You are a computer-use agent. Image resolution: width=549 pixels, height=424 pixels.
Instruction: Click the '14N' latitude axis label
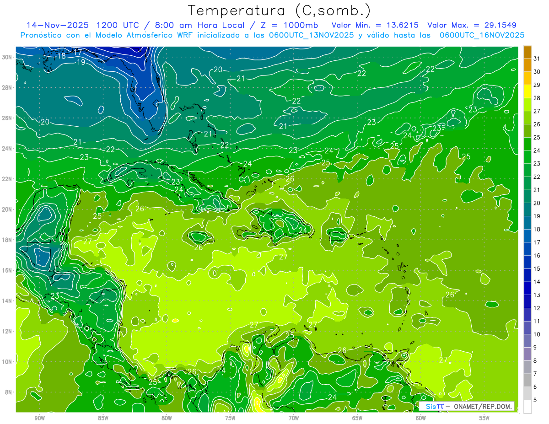7,301
